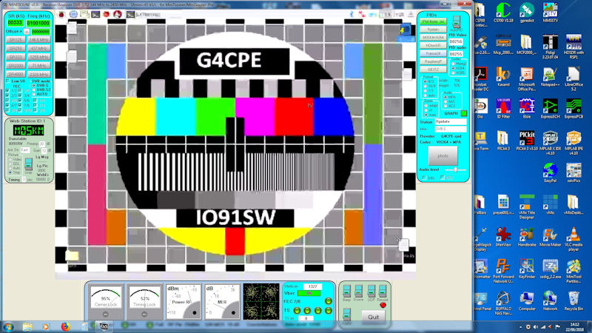
Task: Choose the 1255 MHz frequency preset
Action: pos(39,57)
